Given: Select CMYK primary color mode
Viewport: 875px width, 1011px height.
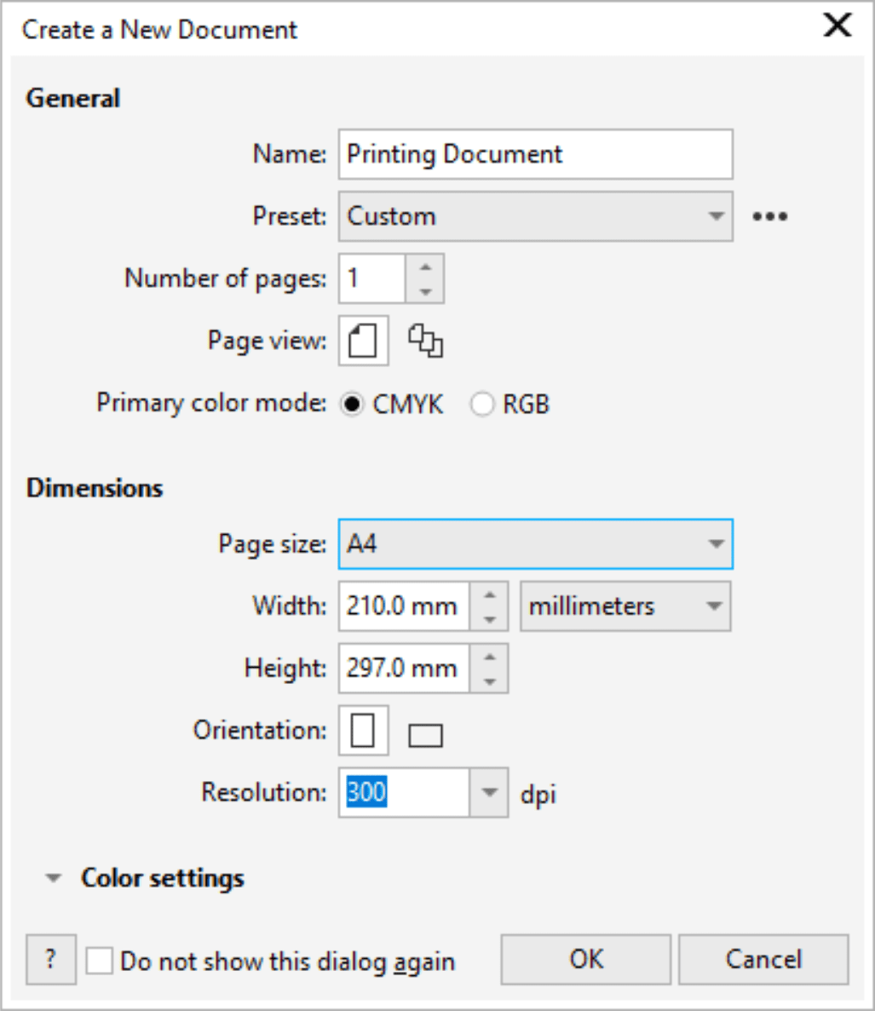Looking at the screenshot, I should tap(352, 405).
